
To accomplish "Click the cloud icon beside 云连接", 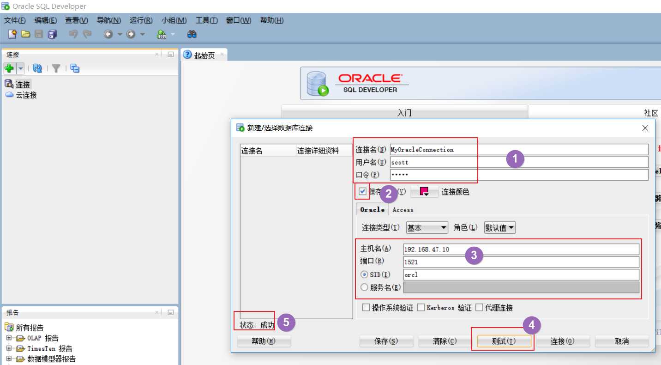I will point(9,95).
